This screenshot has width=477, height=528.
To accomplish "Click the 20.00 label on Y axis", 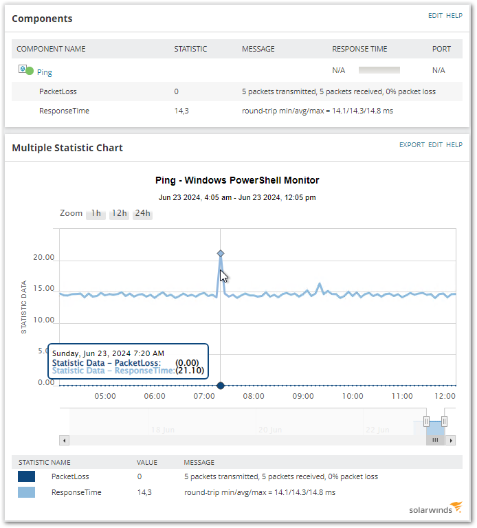I will [x=44, y=257].
